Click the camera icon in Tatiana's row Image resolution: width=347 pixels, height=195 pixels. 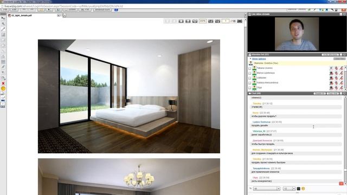331,68
